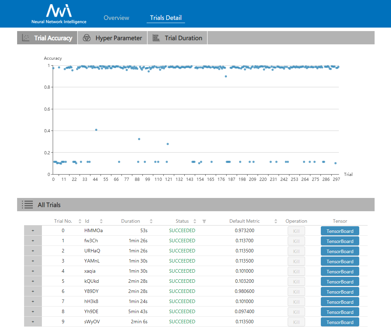Screen dimensions: 391x332
Task: Expand details for trial 0 HMMOa
Action: (33, 231)
